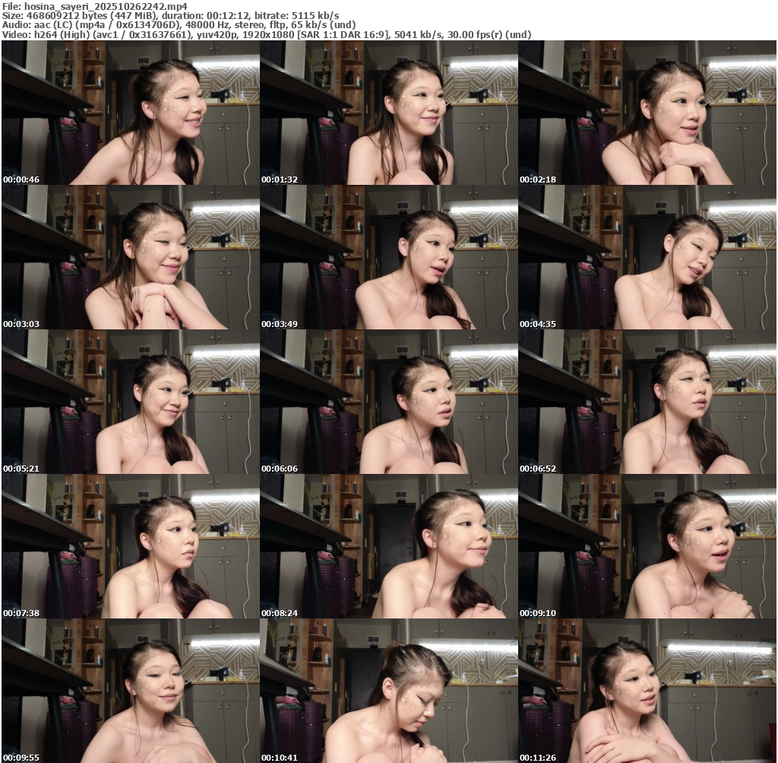Click the 'File:' name line in the header
The image size is (778, 763).
95,6
